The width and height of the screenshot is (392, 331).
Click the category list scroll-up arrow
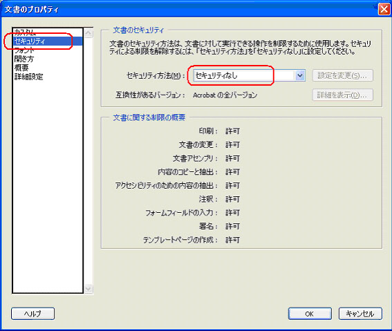click(x=88, y=33)
